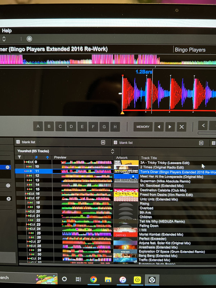The height and width of the screenshot is (288, 216).
Task: Select track Traffic (Extended Mix)
Action: click(x=154, y=260)
